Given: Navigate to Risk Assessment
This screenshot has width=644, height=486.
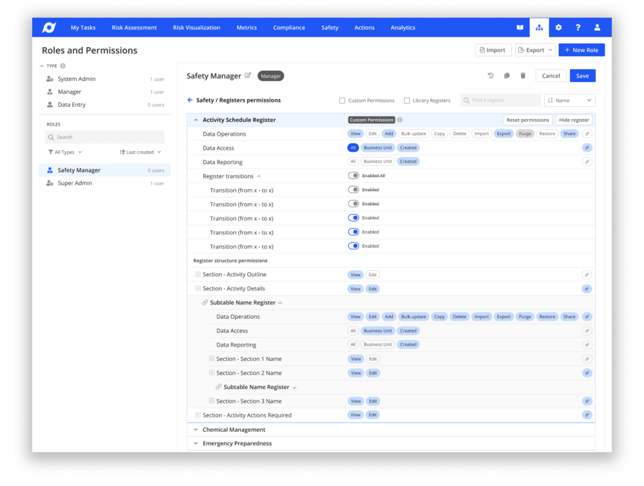Looking at the screenshot, I should [134, 27].
